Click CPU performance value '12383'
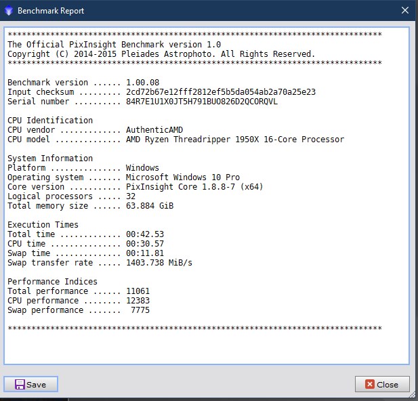 (138, 301)
